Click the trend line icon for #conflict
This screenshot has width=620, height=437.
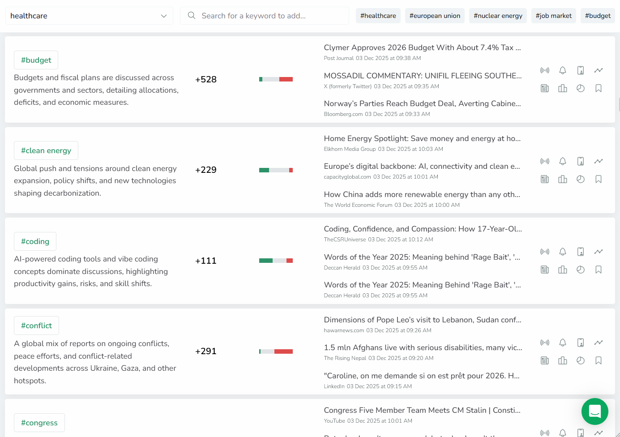coord(599,342)
